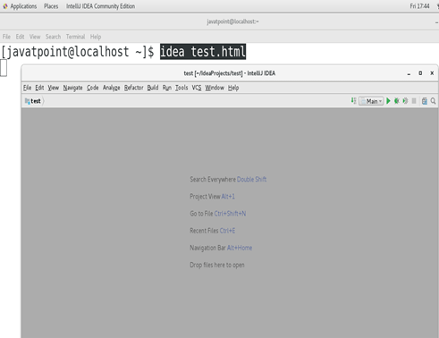Open the Code menu
The height and width of the screenshot is (338, 439).
[x=93, y=88]
